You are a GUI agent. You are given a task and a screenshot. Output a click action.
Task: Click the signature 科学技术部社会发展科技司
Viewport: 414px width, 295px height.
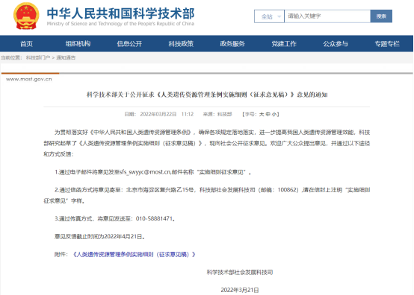(240, 273)
